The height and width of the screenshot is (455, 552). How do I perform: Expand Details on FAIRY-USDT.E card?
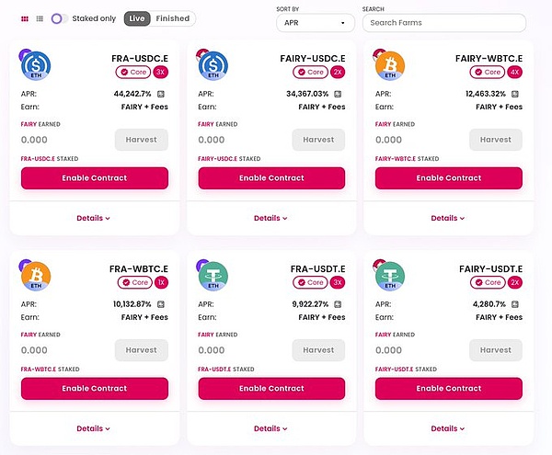[448, 428]
